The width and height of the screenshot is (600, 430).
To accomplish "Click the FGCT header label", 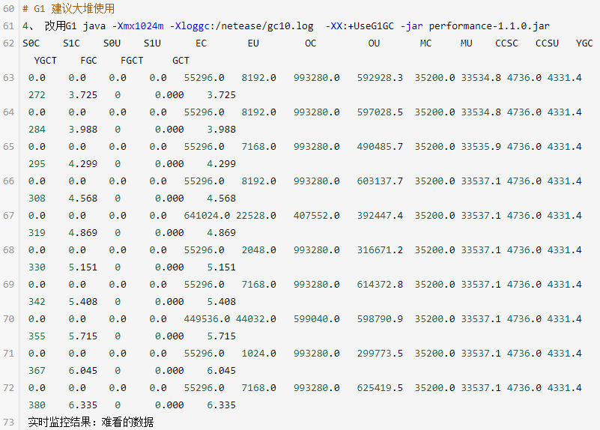I will click(132, 60).
